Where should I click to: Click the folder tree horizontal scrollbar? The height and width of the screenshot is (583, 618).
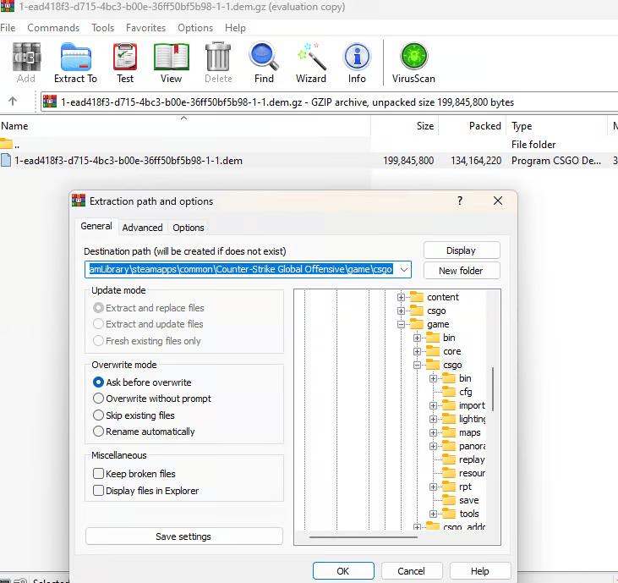(363, 536)
